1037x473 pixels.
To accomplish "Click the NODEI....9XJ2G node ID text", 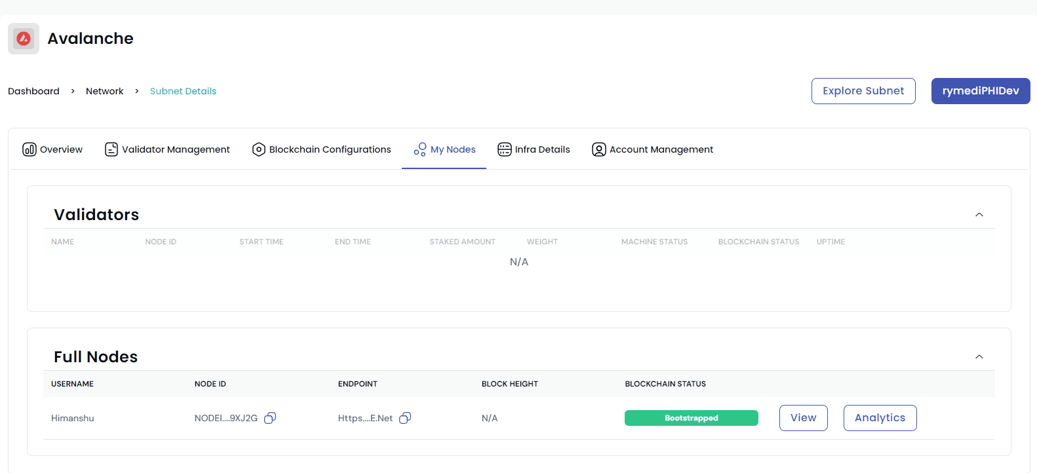I will coord(226,418).
